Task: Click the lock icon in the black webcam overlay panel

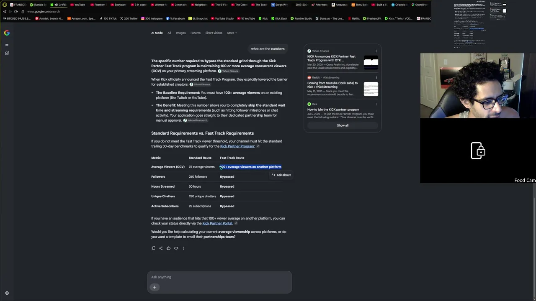Action: pos(478,150)
